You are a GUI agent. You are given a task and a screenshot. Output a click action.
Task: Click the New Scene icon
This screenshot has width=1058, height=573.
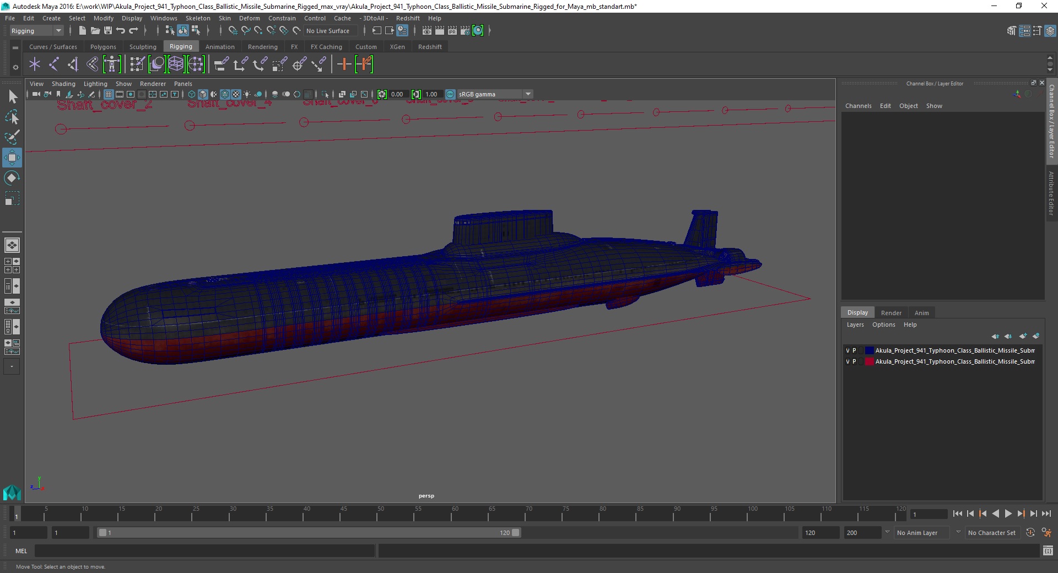pyautogui.click(x=82, y=31)
